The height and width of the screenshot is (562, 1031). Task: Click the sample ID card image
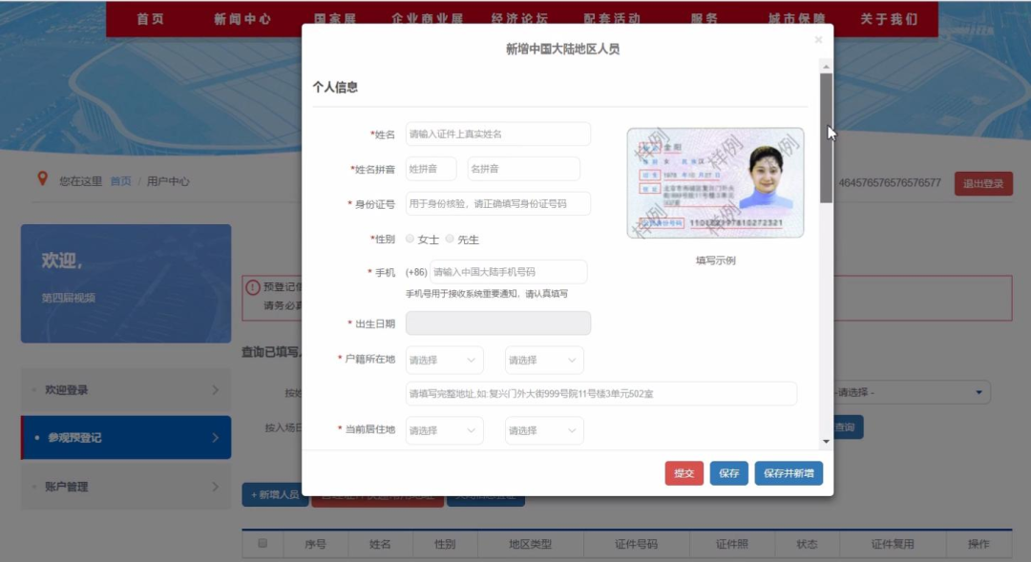coord(715,183)
